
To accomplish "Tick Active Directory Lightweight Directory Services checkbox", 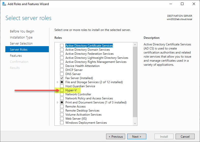I will (62, 58).
